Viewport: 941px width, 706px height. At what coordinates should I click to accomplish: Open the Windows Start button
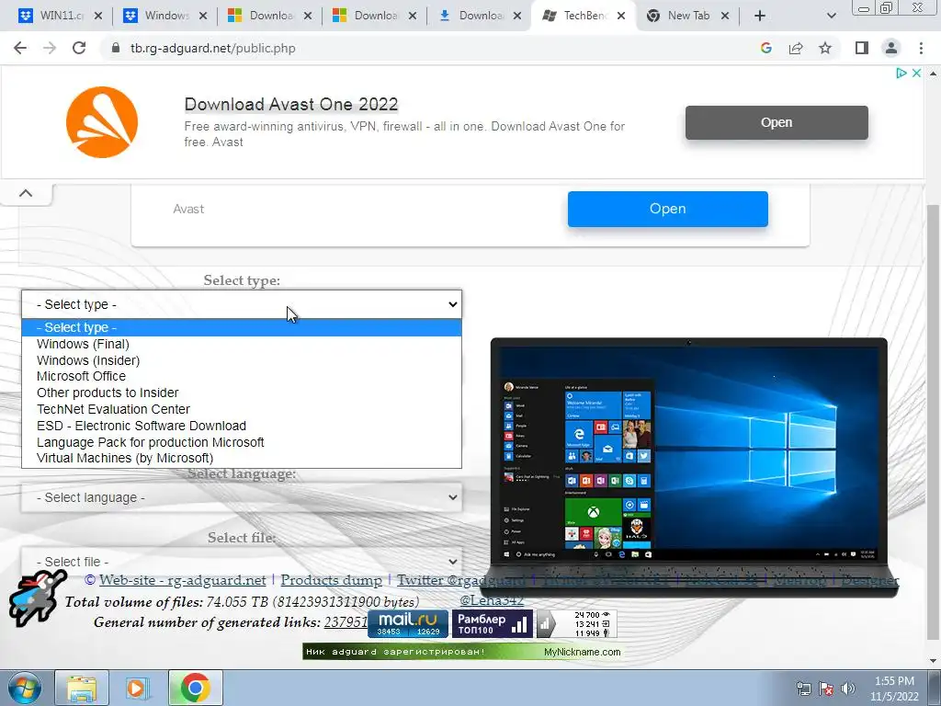24,688
